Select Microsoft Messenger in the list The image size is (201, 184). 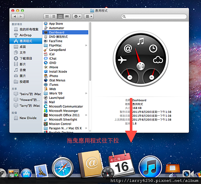coord(65,111)
